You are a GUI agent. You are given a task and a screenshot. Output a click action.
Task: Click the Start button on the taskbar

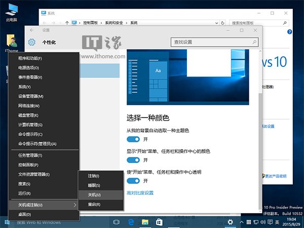click(7, 222)
